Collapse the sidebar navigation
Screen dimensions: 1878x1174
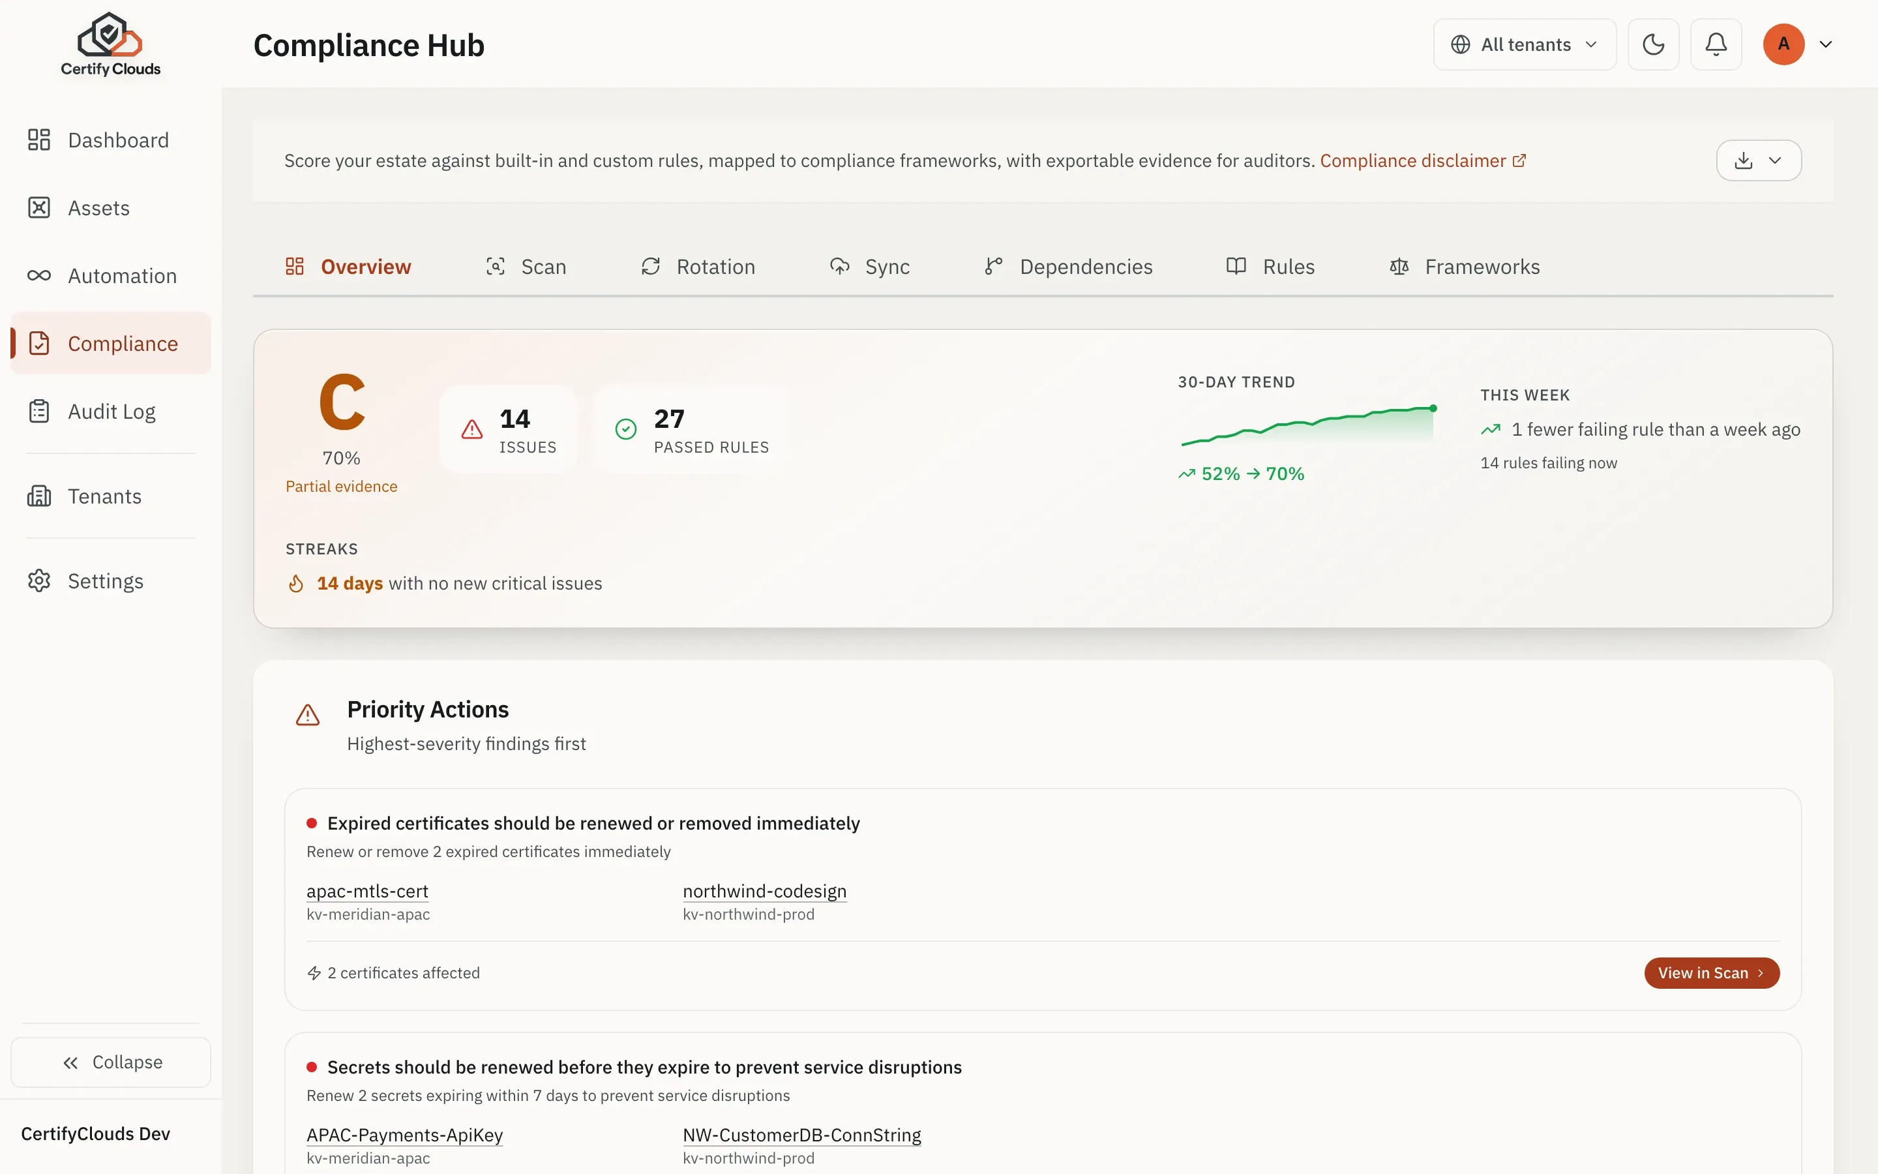[x=111, y=1061]
